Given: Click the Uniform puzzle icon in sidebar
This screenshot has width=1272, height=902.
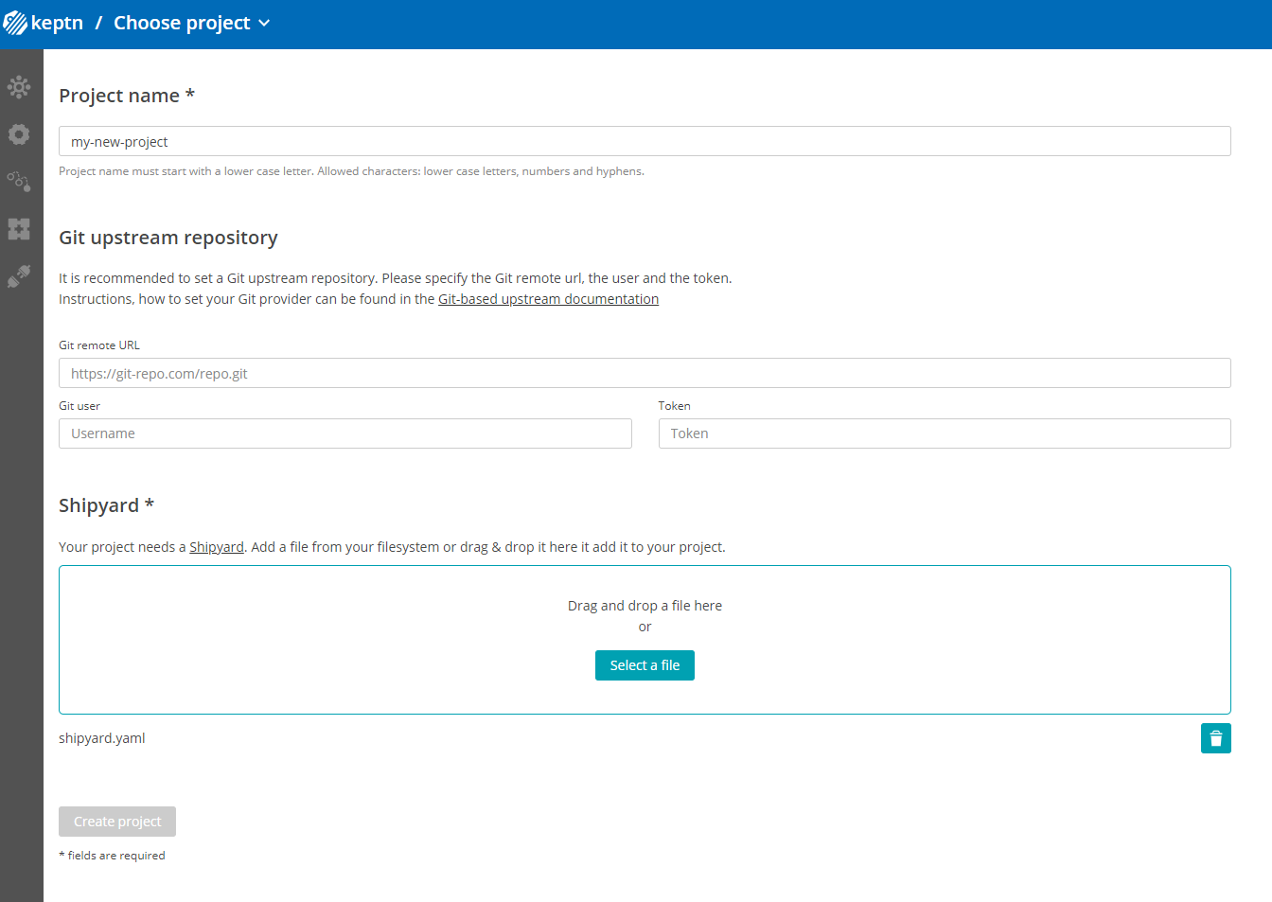Looking at the screenshot, I should click(x=19, y=228).
